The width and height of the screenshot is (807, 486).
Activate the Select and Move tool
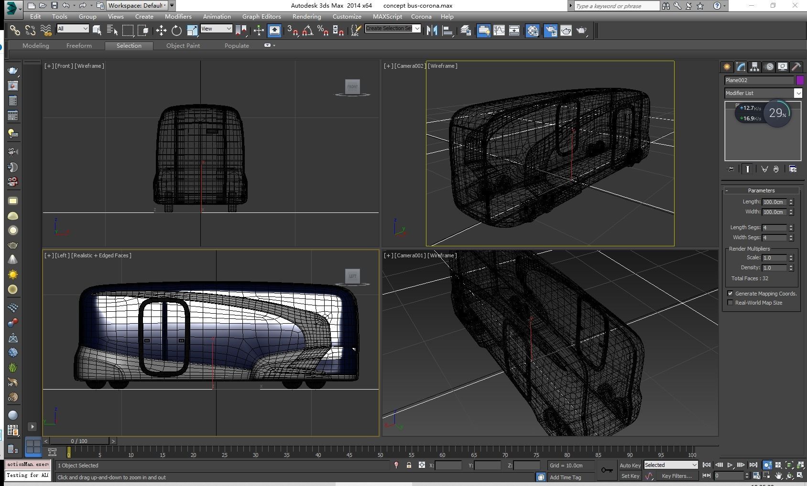click(161, 30)
